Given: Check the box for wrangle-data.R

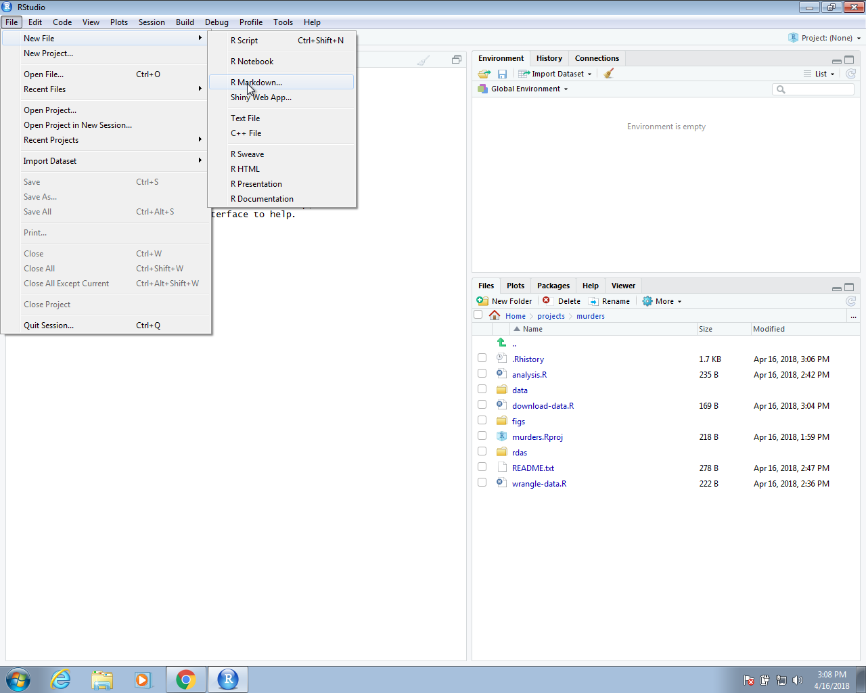Looking at the screenshot, I should click(482, 483).
